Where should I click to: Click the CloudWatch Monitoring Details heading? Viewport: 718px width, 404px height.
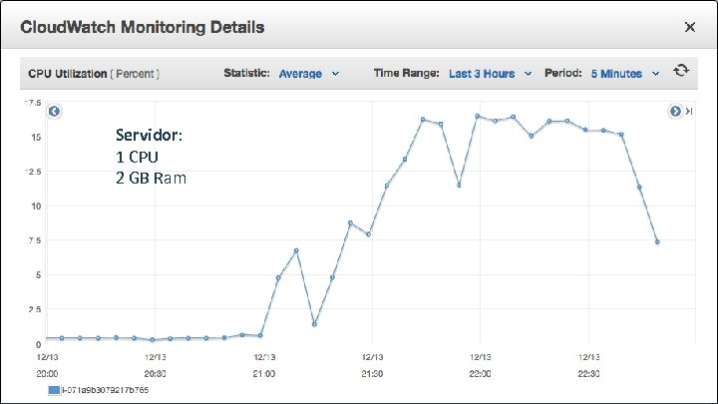tap(143, 27)
